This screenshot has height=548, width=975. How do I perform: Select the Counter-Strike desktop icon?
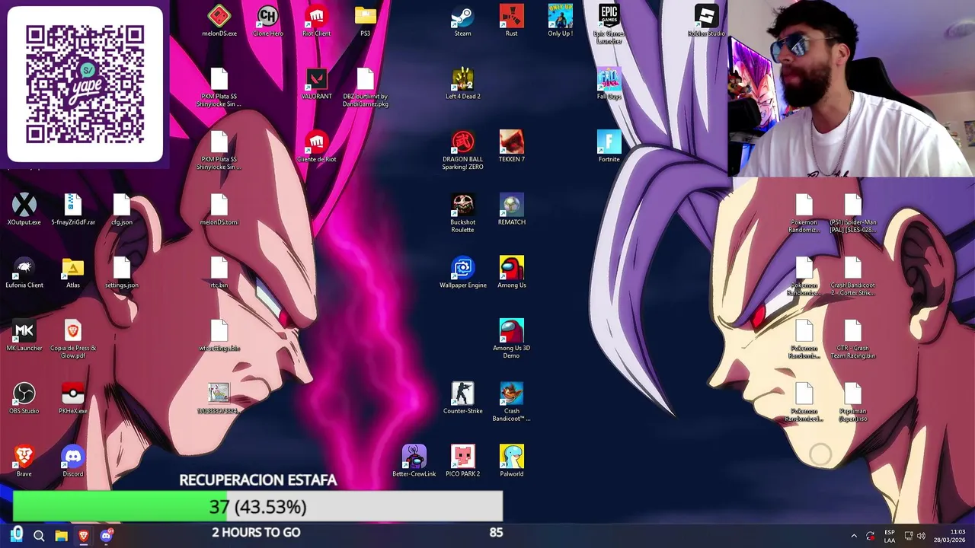[x=462, y=399]
